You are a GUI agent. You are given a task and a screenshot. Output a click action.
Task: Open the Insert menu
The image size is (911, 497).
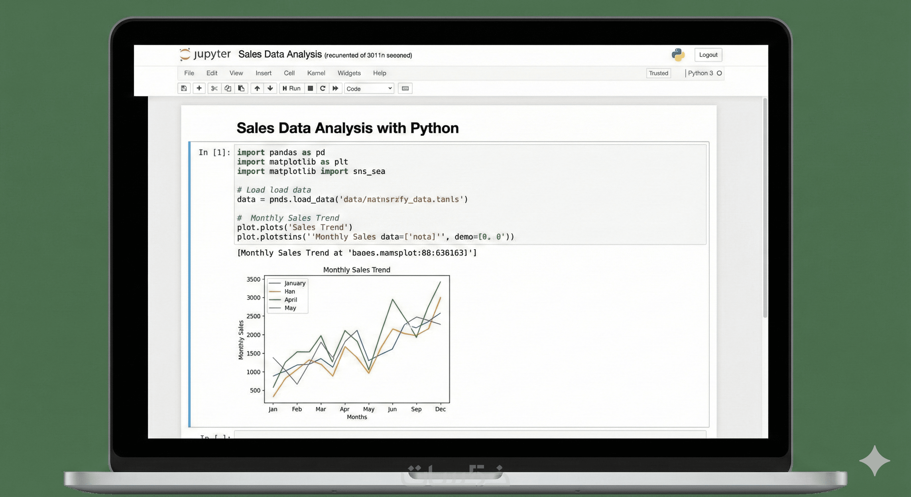263,73
